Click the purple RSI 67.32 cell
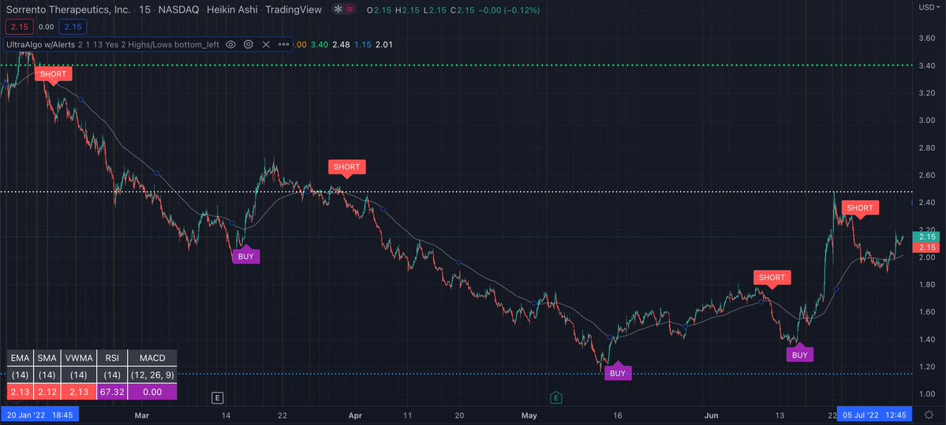The height and width of the screenshot is (425, 946). pyautogui.click(x=110, y=392)
